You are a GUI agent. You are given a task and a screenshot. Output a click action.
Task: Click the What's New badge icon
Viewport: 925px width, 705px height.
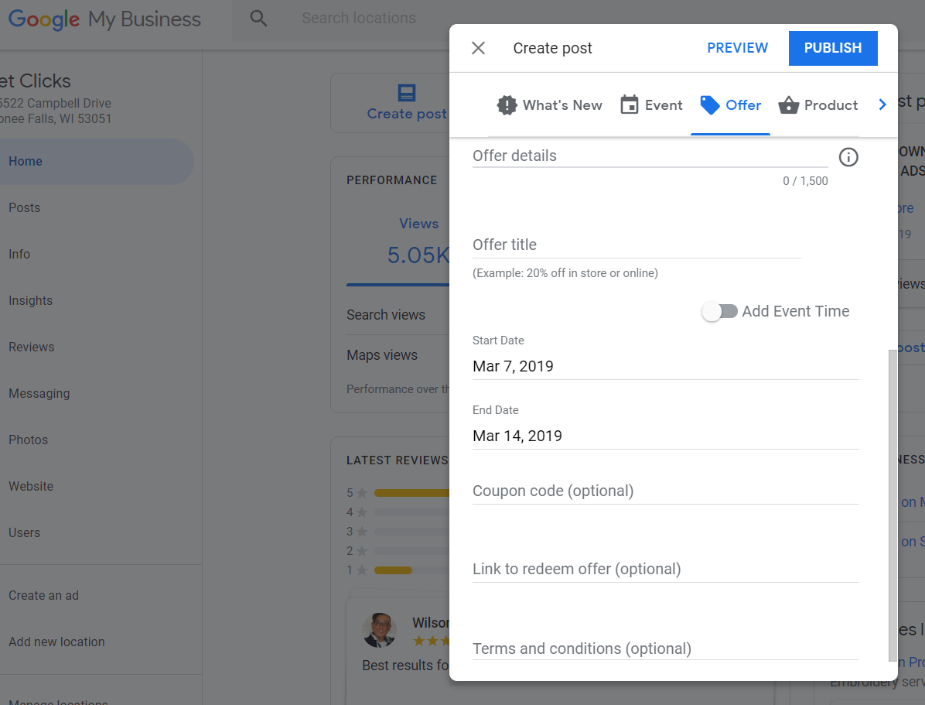pos(507,105)
